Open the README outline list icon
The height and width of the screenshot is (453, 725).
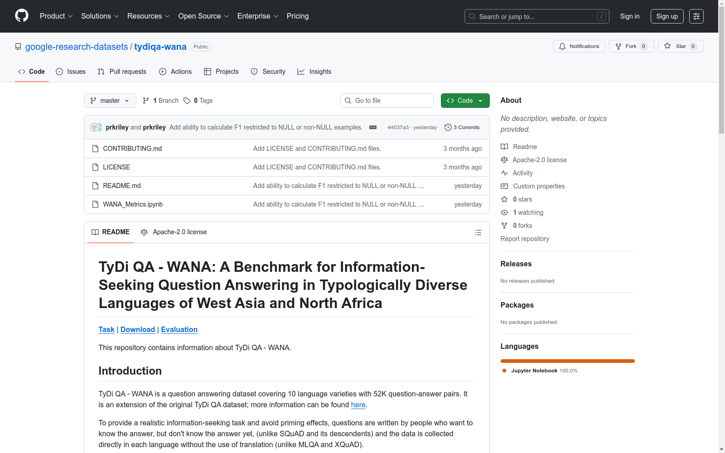pyautogui.click(x=478, y=232)
